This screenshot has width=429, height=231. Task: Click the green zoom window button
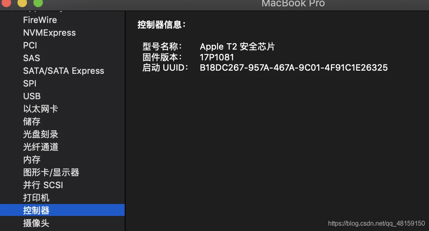tap(38, 2)
